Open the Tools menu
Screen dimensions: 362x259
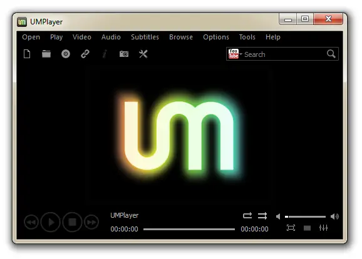tap(247, 37)
